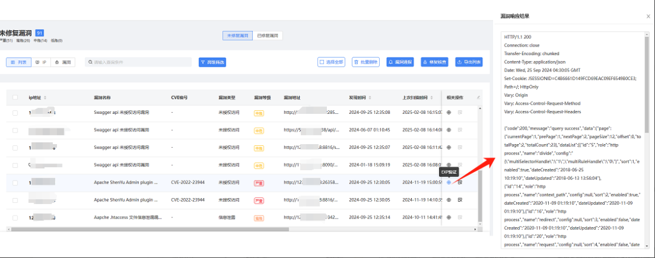
Task: Click the response panel's vertical scrollbar
Action: click(647, 84)
